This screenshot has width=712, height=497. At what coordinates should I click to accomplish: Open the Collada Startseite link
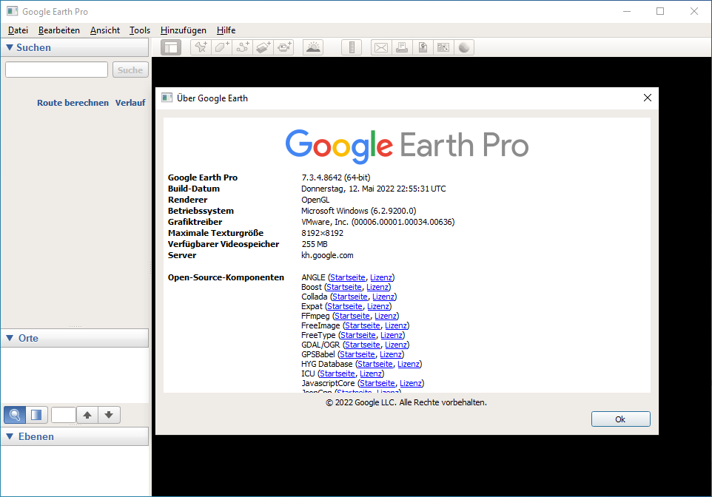tap(350, 297)
